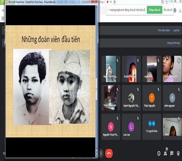Select Dương Nguyễn's video tile
This screenshot has height=161, width=182.
[x=172, y=69]
